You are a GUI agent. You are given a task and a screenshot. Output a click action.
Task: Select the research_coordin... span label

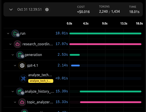[x=38, y=44]
